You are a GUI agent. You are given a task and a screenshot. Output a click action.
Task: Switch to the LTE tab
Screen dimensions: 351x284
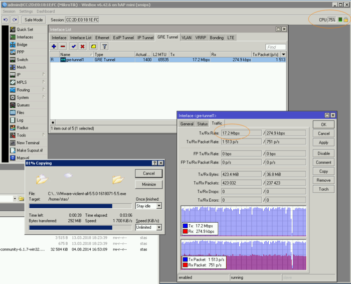pos(231,38)
